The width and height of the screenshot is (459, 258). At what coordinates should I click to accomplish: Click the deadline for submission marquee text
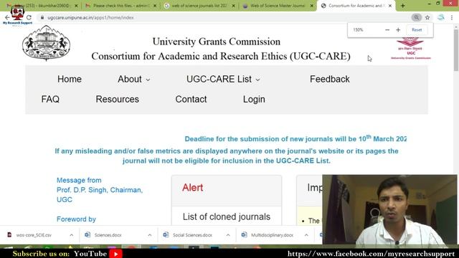[295, 138]
